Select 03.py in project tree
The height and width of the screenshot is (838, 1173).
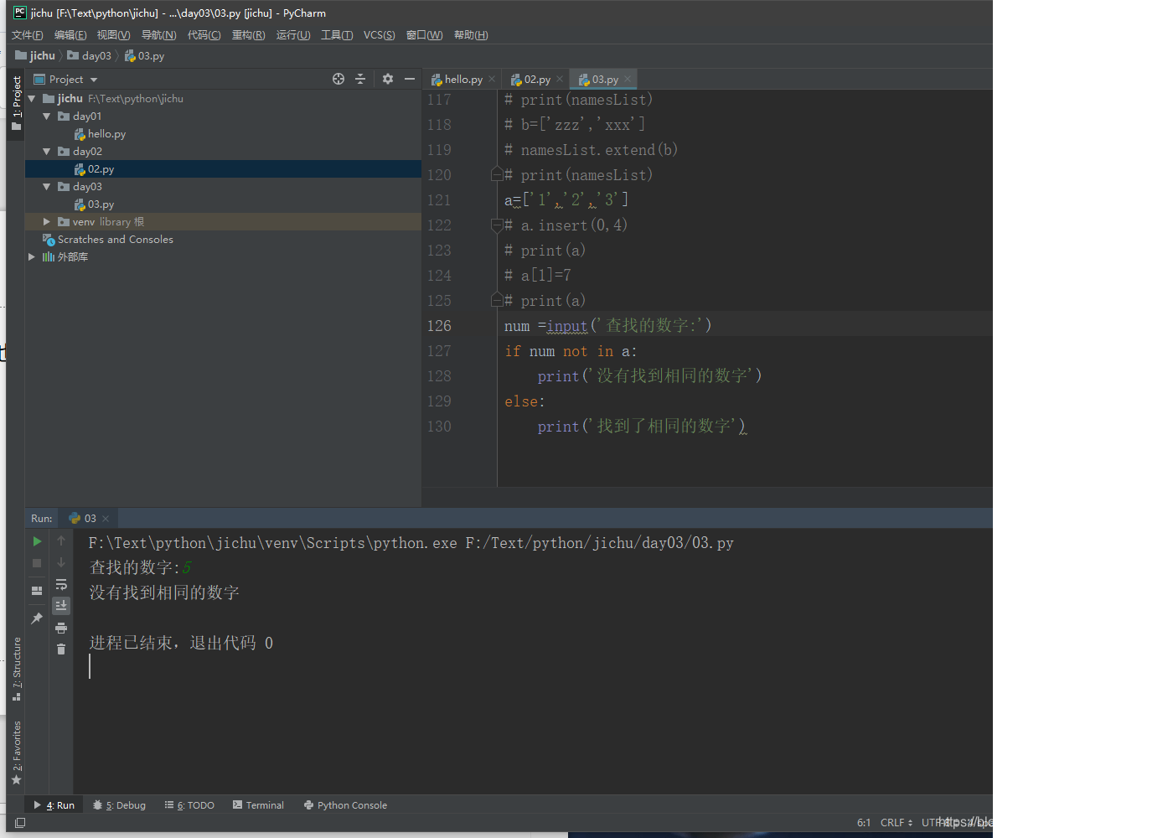tap(101, 204)
